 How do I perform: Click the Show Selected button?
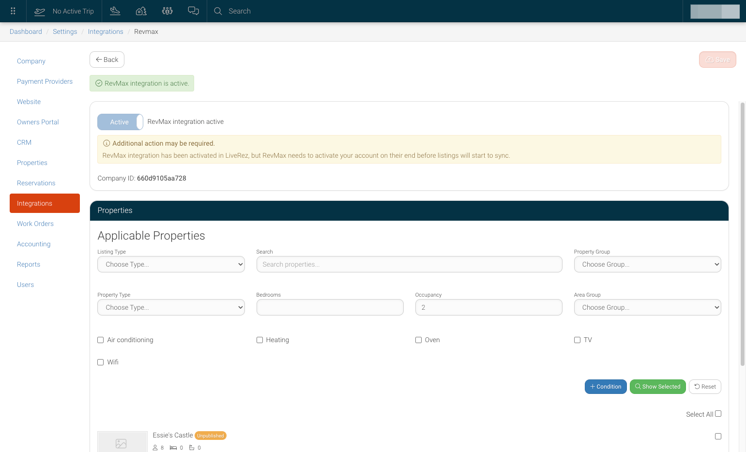pyautogui.click(x=657, y=387)
